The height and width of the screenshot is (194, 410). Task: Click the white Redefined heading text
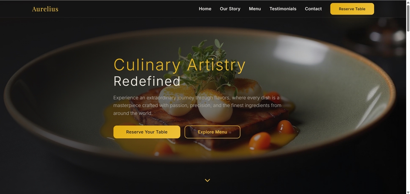tap(147, 81)
